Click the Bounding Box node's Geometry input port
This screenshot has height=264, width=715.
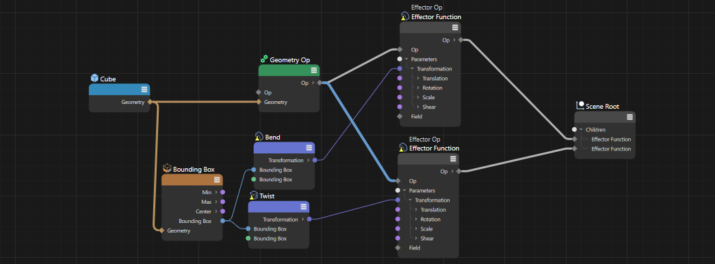pos(162,230)
